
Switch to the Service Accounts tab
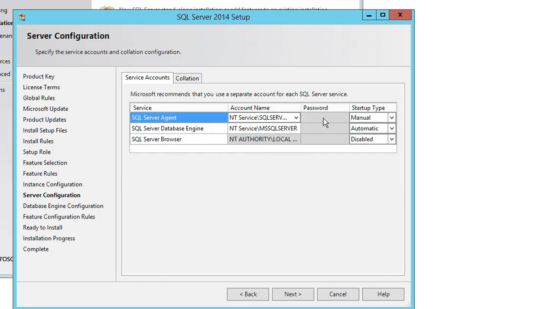pos(148,78)
